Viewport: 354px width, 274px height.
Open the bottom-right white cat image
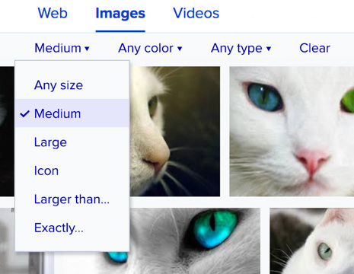tap(311, 241)
